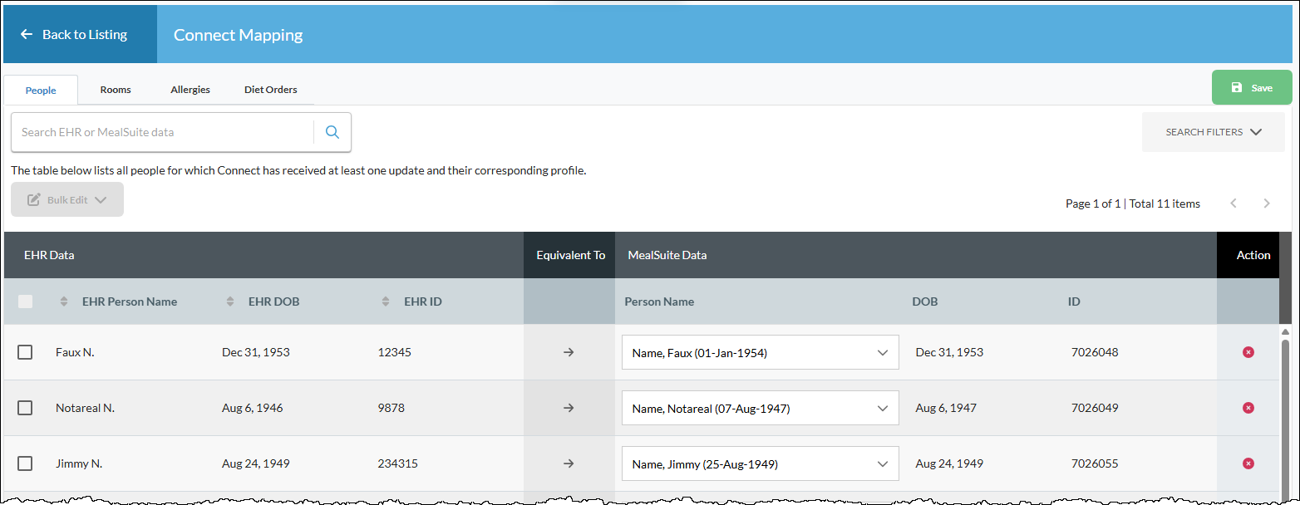
Task: Click the table vertical scrollbar
Action: (x=1285, y=415)
